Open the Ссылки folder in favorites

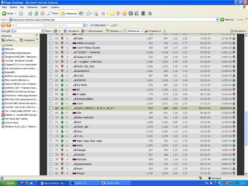tap(19, 45)
